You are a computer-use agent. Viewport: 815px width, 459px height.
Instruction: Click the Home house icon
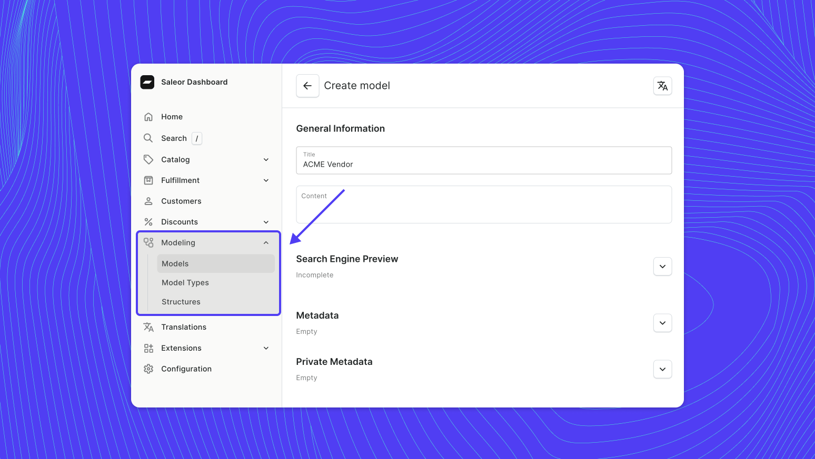148,117
